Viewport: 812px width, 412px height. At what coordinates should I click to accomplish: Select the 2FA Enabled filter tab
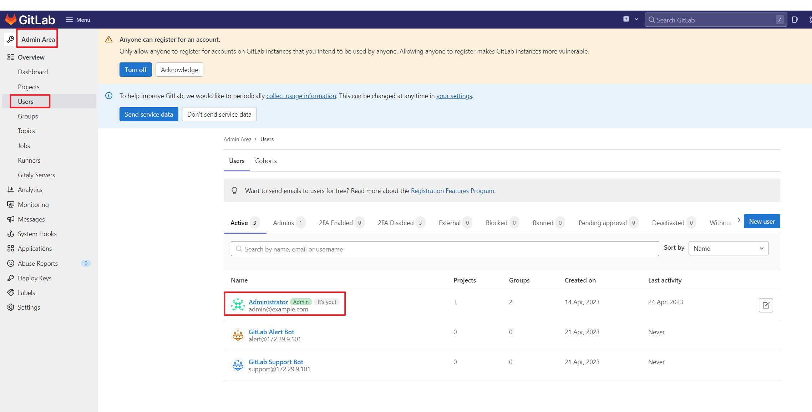click(x=341, y=223)
